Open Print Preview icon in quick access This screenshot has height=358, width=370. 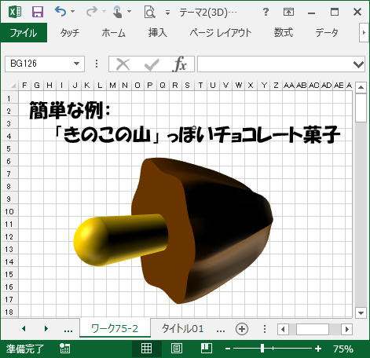tap(149, 12)
